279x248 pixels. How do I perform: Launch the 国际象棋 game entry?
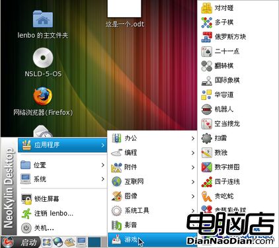(x=238, y=80)
